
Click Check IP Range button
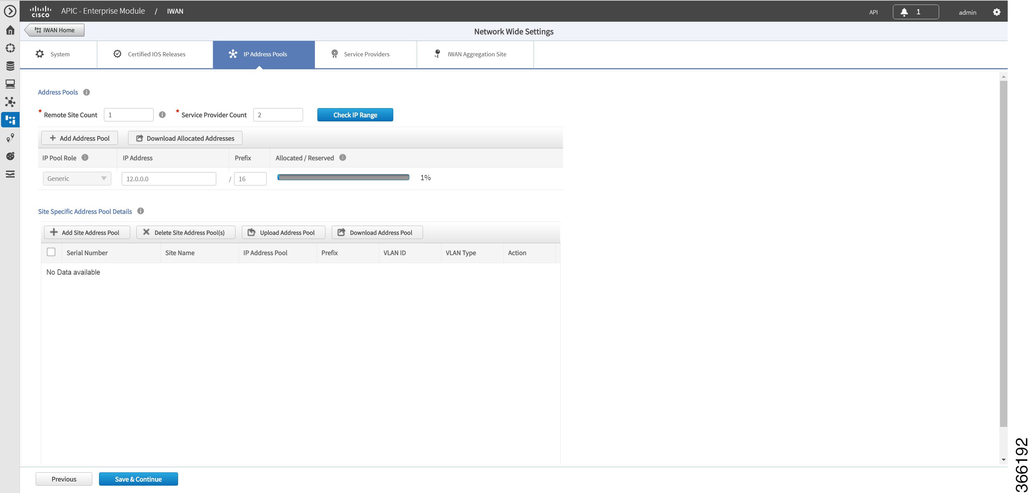[355, 115]
